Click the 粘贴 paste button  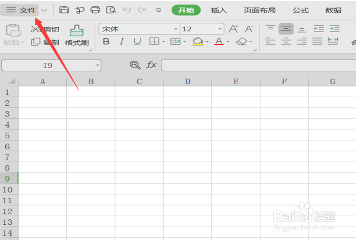point(13,35)
